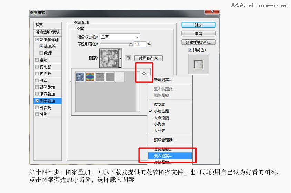
Task: Choose 复位图案... from the menu
Action: click(170, 149)
